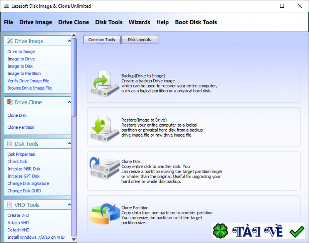Click the VHD Tools panel header icon
The height and width of the screenshot is (243, 309).
(x=10, y=204)
